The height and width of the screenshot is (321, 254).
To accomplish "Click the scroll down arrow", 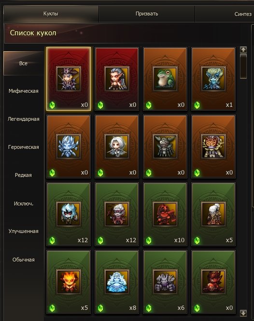I will coord(243,313).
